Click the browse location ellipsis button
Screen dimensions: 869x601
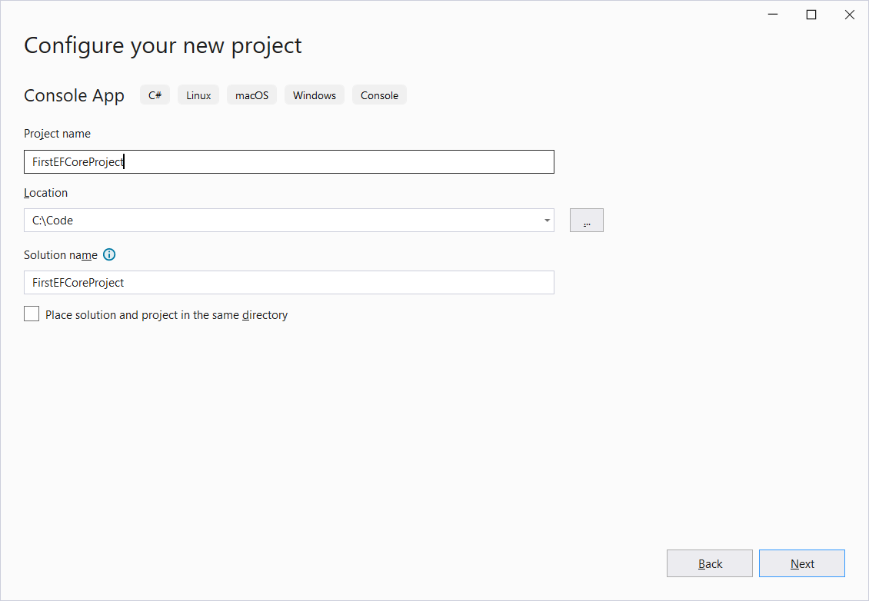pos(586,221)
